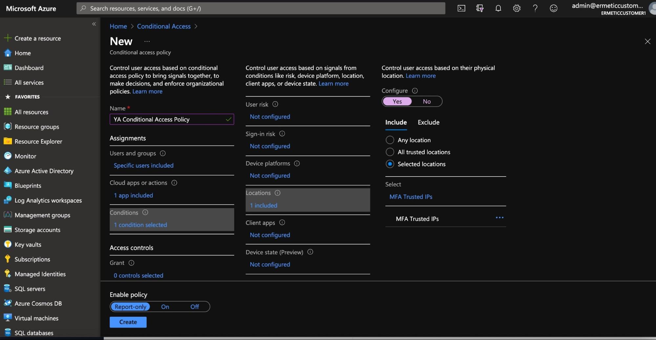Click the Create button

[x=128, y=322]
